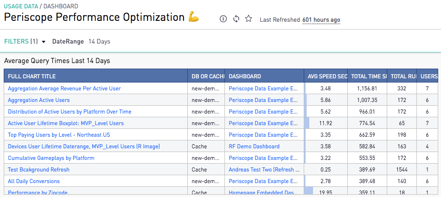
Task: Open 'Test Bcakground Refresh' chart link
Action: pos(38,170)
